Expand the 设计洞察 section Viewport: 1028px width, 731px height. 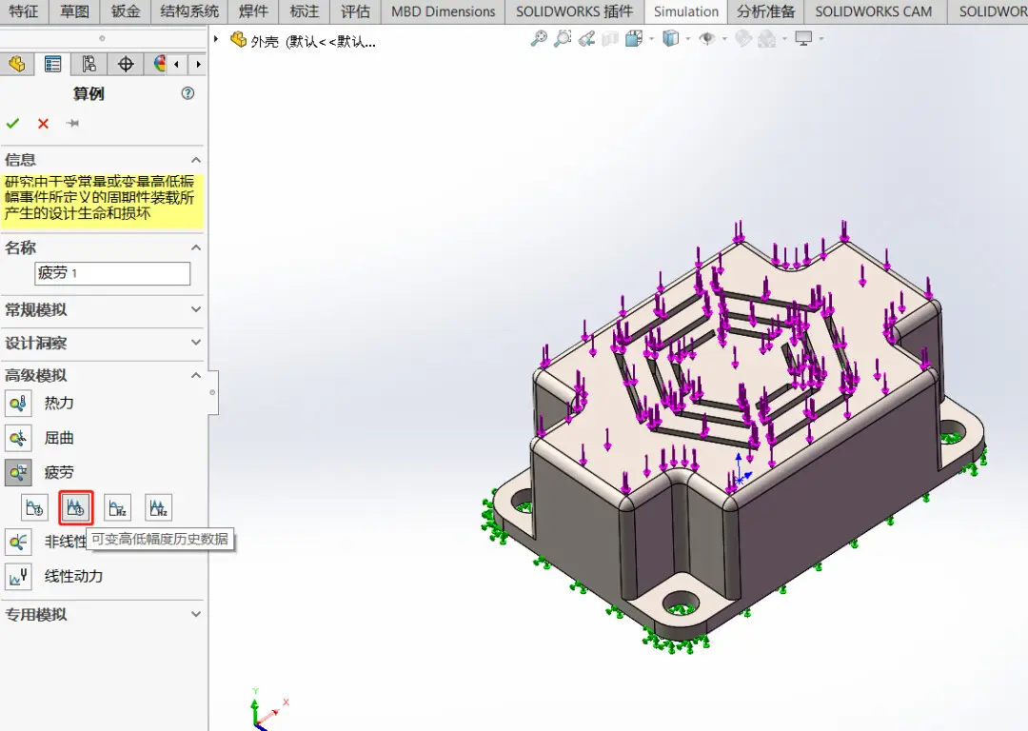tap(195, 343)
